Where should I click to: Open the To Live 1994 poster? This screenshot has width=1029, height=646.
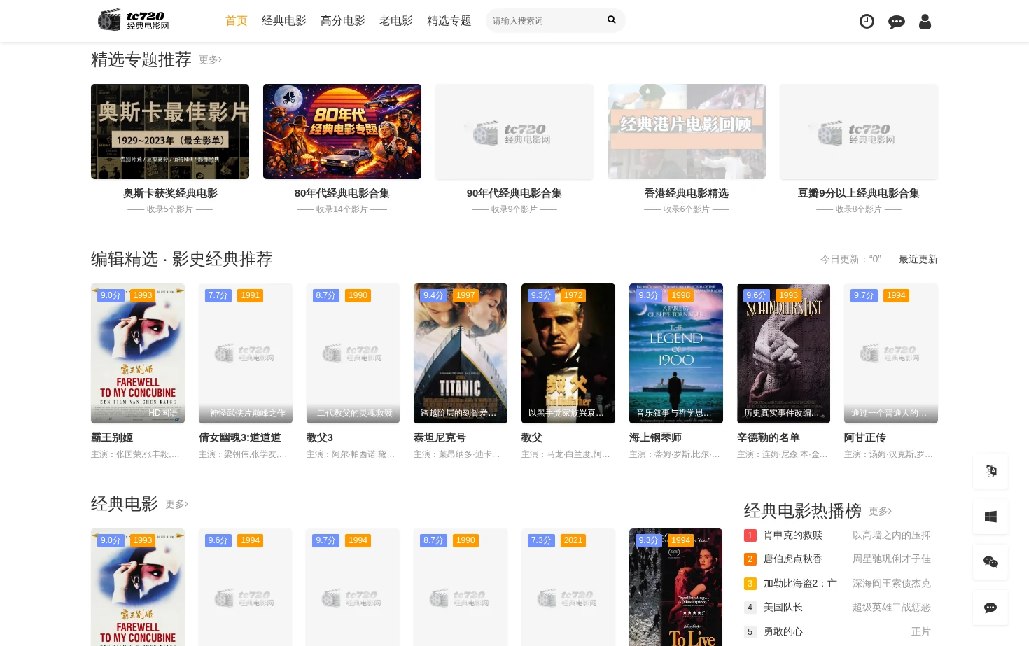coord(676,587)
